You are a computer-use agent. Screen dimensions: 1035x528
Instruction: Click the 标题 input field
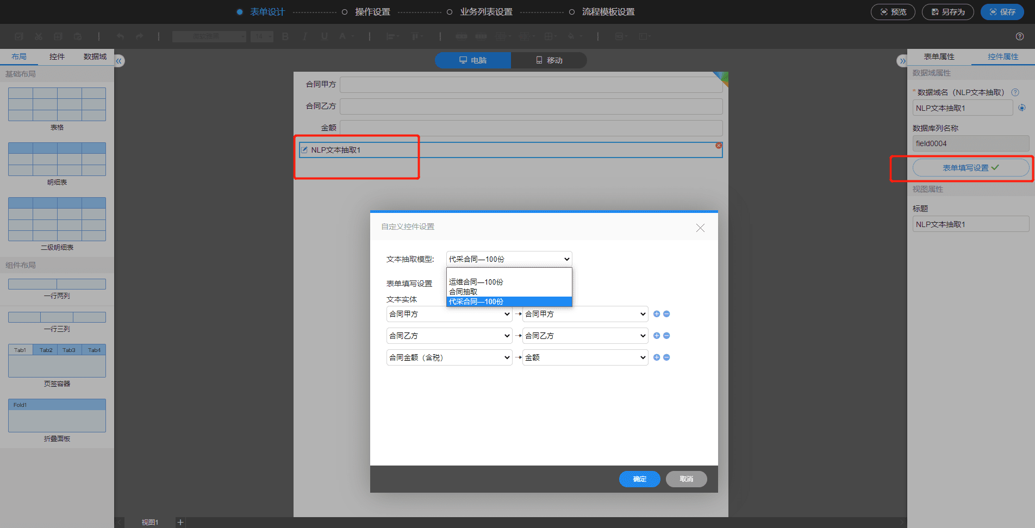point(971,224)
